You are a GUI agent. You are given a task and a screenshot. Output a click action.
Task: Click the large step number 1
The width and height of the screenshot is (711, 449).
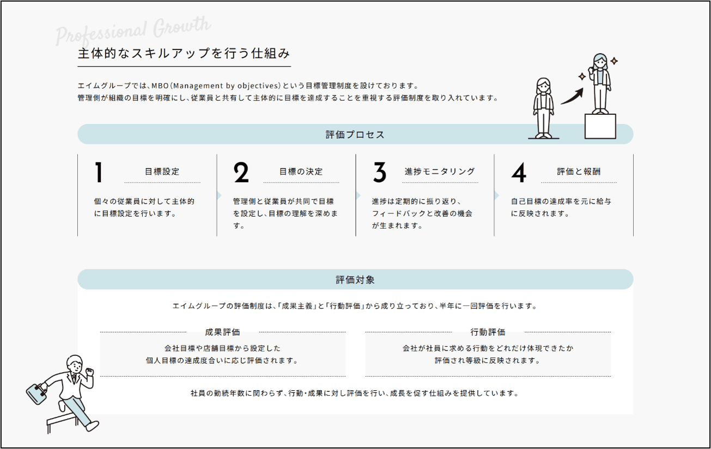(x=99, y=173)
